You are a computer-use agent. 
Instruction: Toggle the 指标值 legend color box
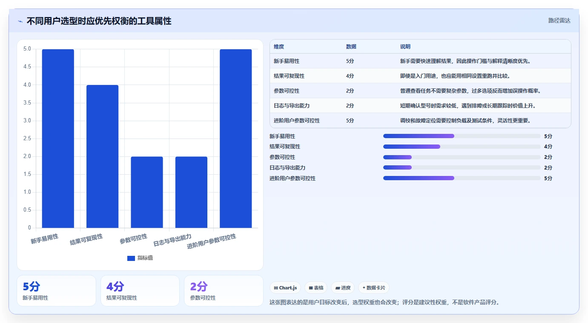[x=131, y=258]
